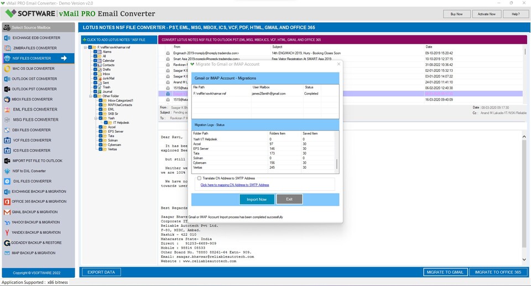
Task: Click the Import Now button
Action: click(257, 199)
